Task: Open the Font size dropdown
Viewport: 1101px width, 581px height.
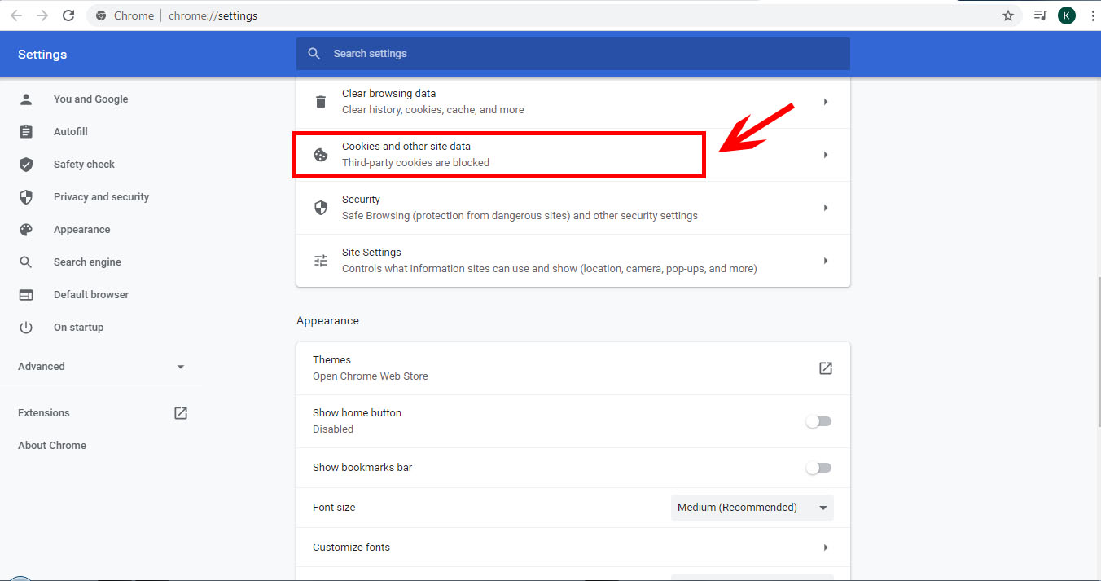Action: pyautogui.click(x=752, y=508)
